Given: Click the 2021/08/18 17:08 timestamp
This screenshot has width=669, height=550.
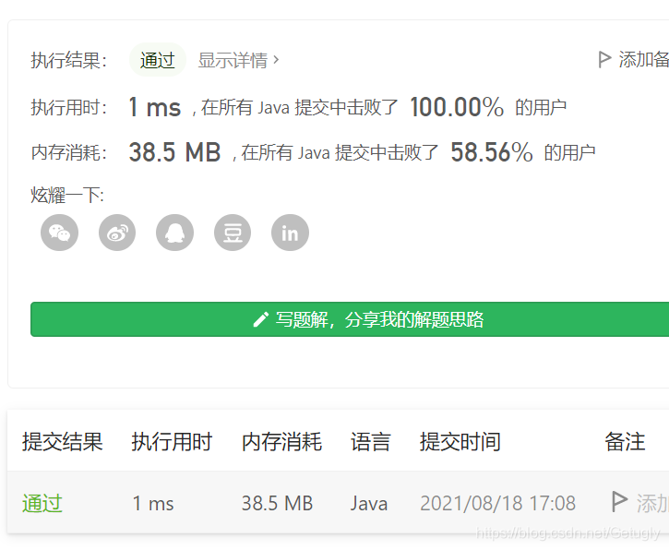Looking at the screenshot, I should [498, 504].
